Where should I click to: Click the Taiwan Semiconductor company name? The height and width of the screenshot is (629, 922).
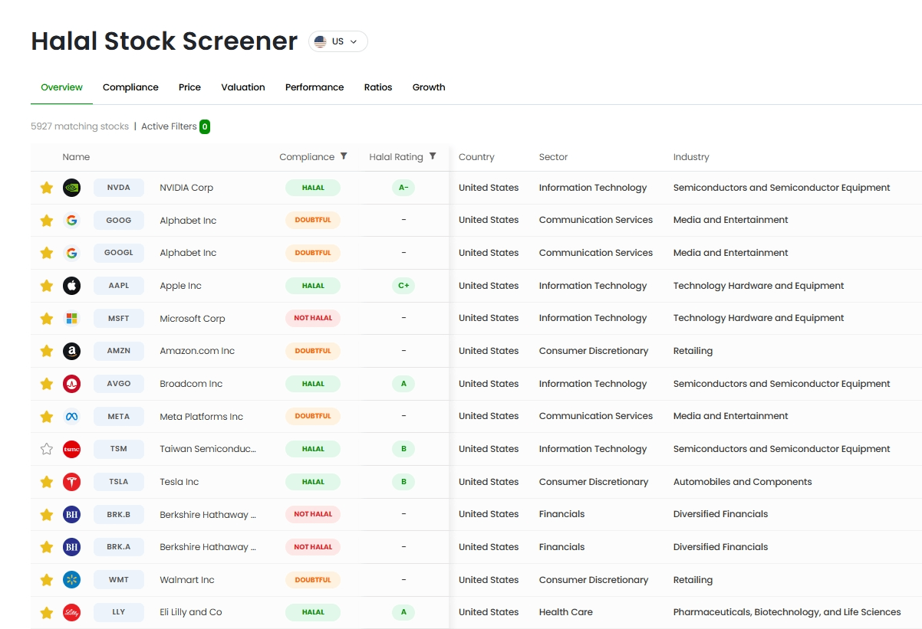pos(208,449)
